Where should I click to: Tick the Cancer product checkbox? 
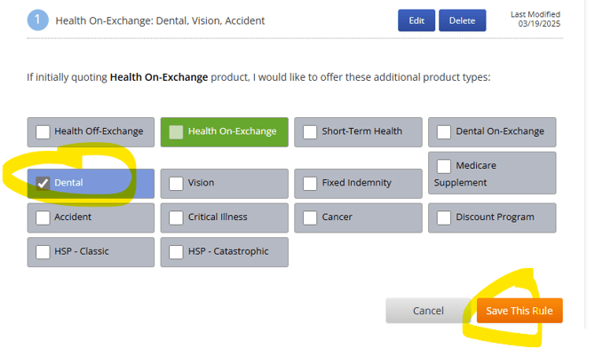[310, 217]
